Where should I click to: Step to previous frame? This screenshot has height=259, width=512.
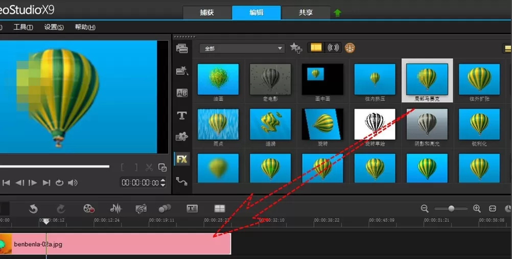pos(19,183)
